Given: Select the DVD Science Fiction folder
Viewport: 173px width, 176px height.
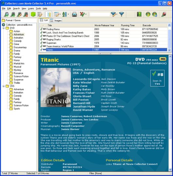Looking at the screenshot, I should 21,77.
